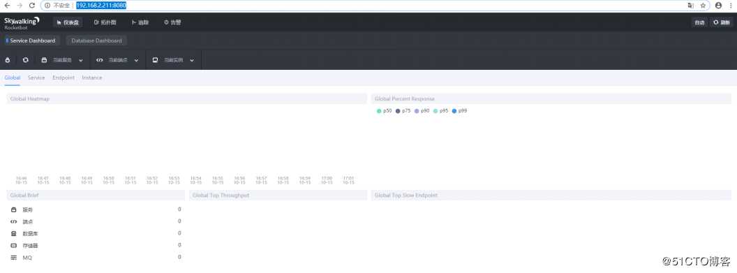Click the circular refresh icon in toolbar
Viewport: 737px width, 273px height.
click(25, 60)
